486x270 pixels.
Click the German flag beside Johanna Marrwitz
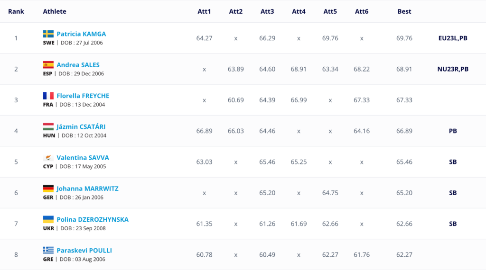[x=48, y=189]
